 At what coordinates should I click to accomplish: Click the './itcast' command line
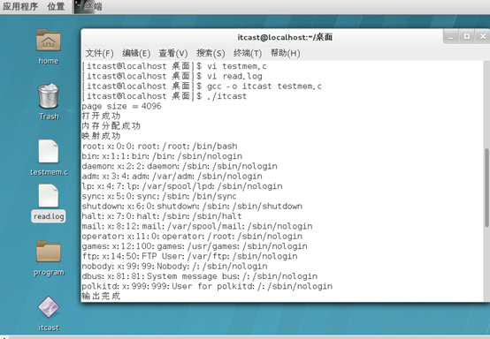tap(164, 96)
